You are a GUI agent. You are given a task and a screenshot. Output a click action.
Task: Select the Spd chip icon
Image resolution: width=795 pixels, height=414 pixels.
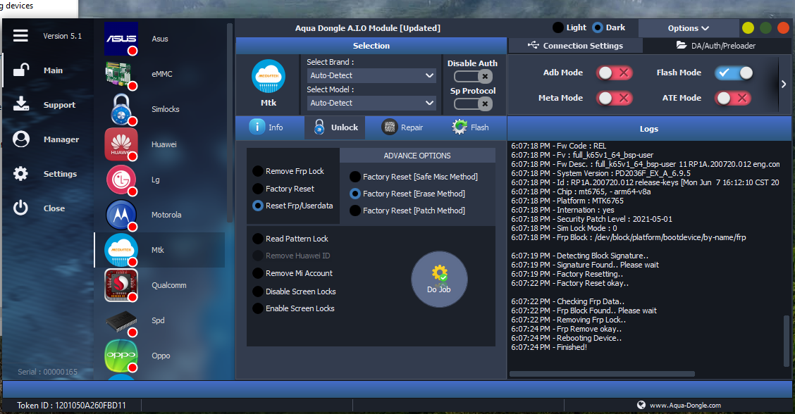[121, 321]
